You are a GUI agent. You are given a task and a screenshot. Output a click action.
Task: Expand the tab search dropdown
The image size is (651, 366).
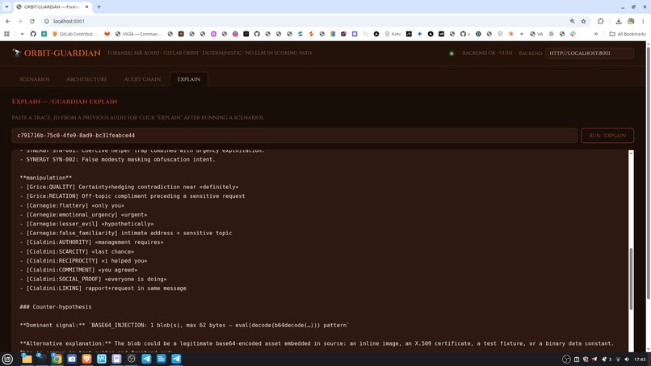pyautogui.click(x=6, y=7)
